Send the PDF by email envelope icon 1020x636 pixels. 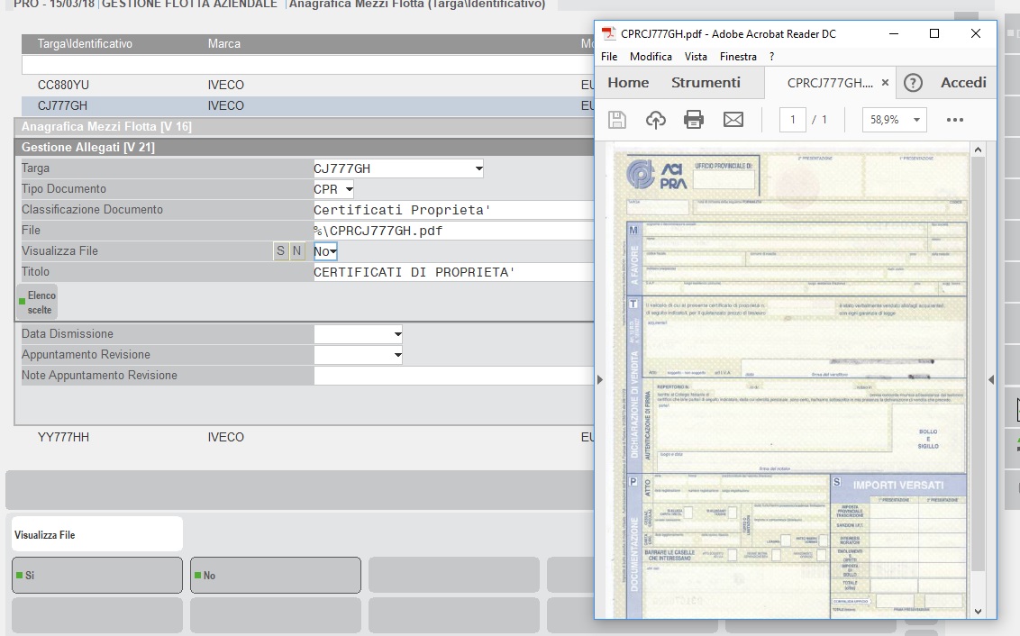[x=733, y=120]
